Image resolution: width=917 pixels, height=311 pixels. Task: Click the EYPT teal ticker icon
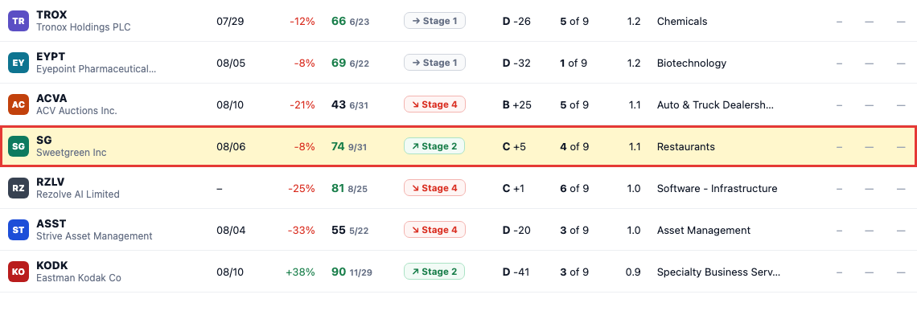coord(19,63)
